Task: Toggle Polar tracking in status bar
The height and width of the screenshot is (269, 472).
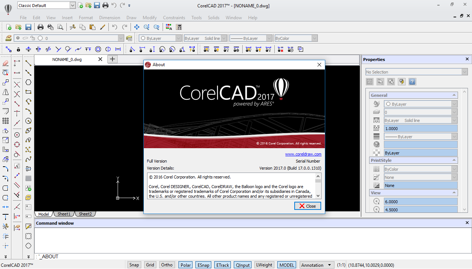Action: click(186, 265)
